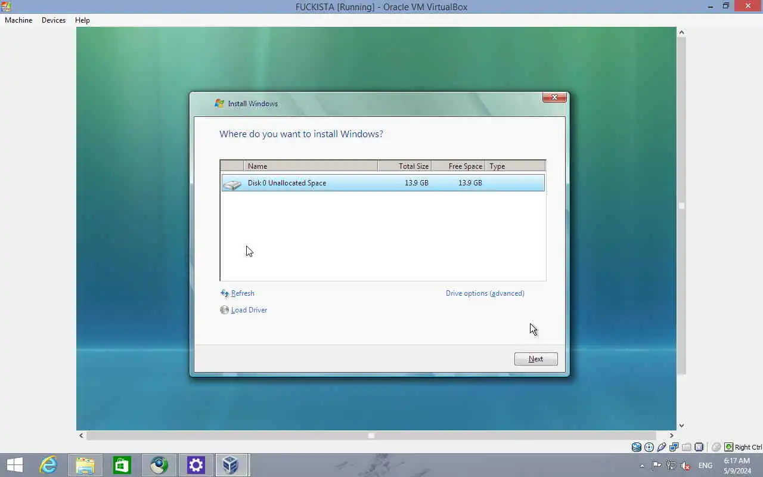The image size is (763, 477).
Task: Click the Refresh link
Action: pos(243,293)
